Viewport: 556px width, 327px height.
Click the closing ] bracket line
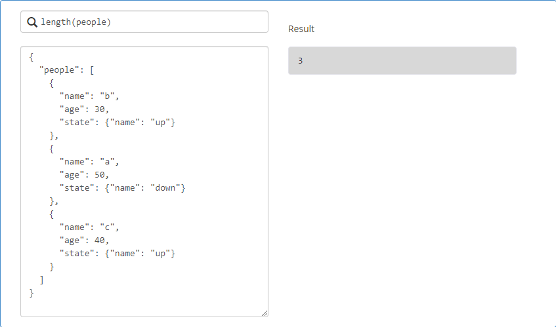(42, 280)
